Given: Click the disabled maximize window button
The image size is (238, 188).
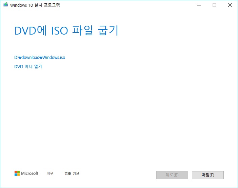Looking at the screenshot, I should click(214, 5).
